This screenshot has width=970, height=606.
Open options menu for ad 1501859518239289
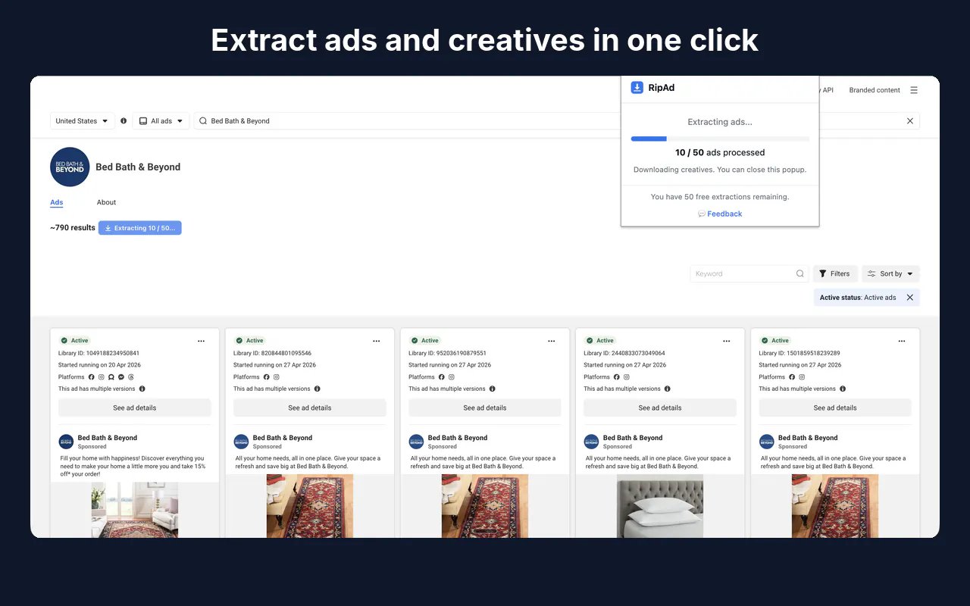point(901,341)
